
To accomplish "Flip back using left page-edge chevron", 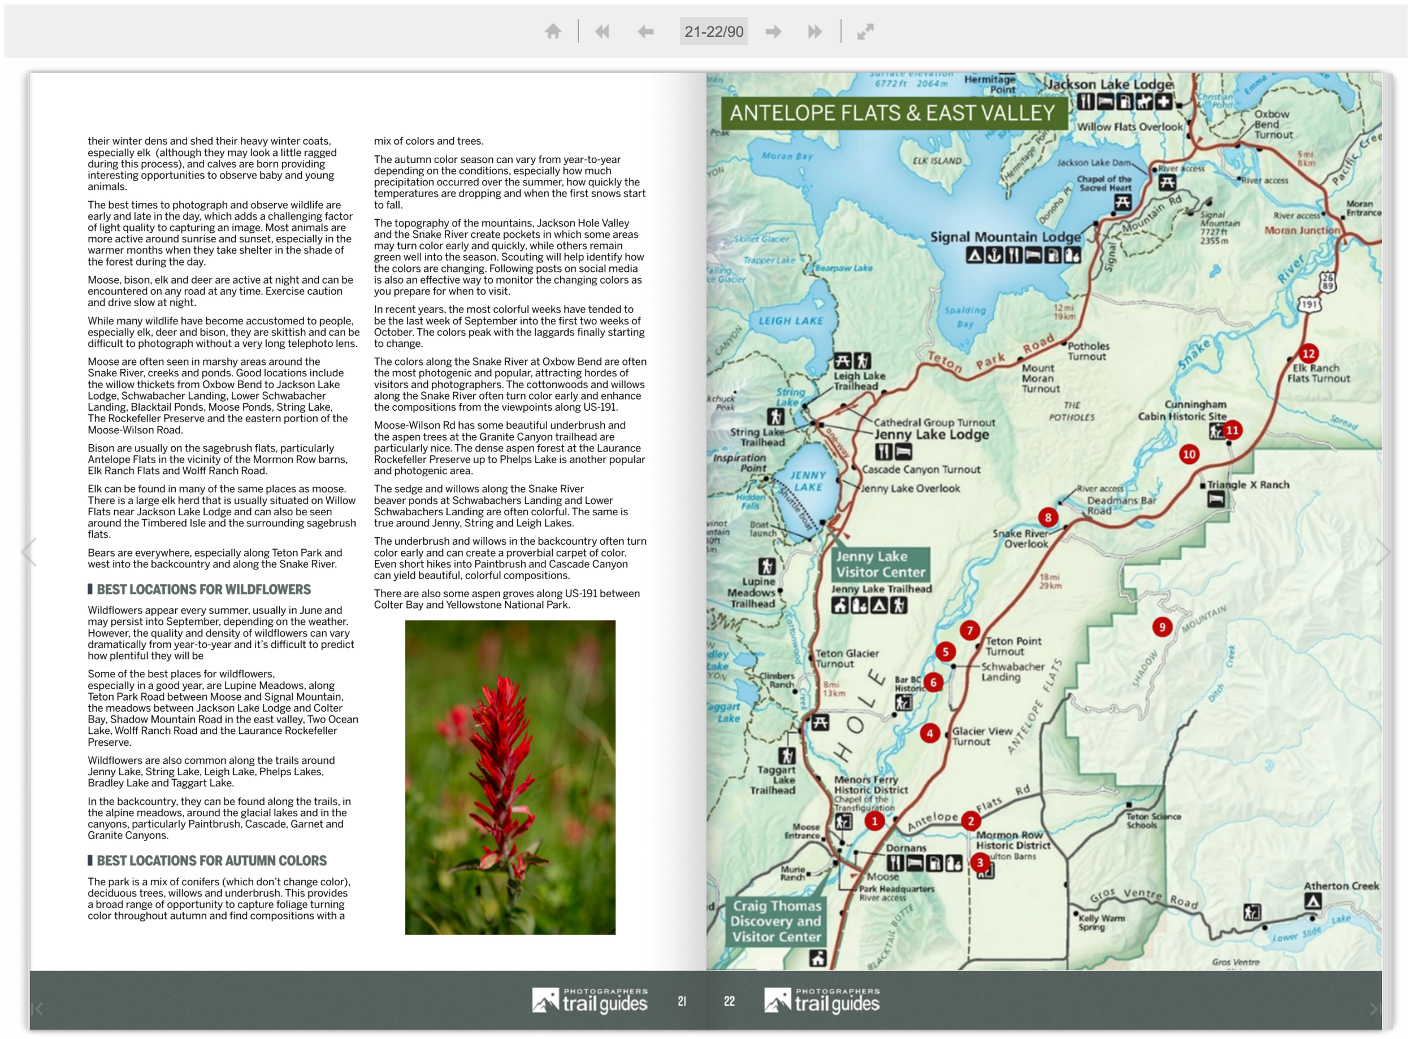I will (28, 552).
